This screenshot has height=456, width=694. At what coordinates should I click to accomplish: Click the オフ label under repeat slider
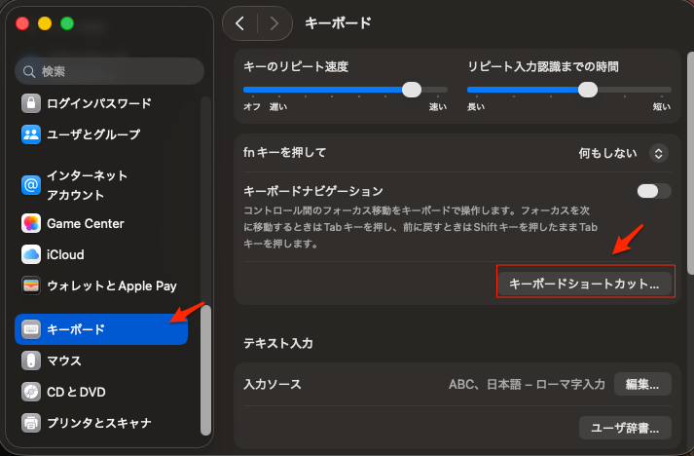pyautogui.click(x=252, y=107)
